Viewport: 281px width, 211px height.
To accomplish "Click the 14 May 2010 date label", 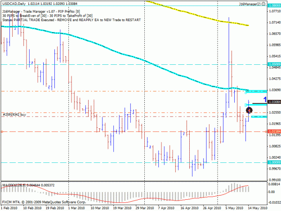I will coord(258,208).
